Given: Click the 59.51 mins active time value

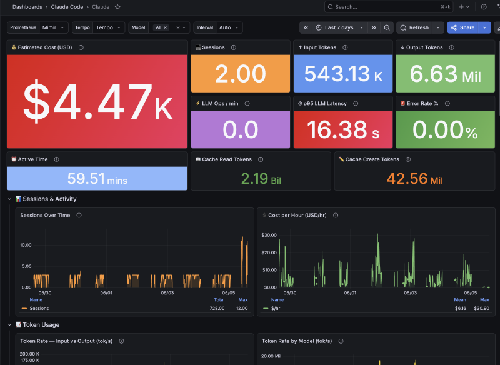Looking at the screenshot, I should tap(97, 179).
